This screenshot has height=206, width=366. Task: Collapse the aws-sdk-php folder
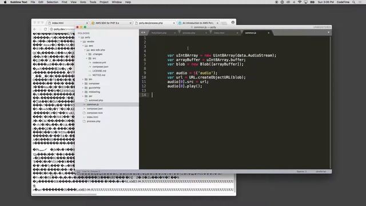pos(85,50)
